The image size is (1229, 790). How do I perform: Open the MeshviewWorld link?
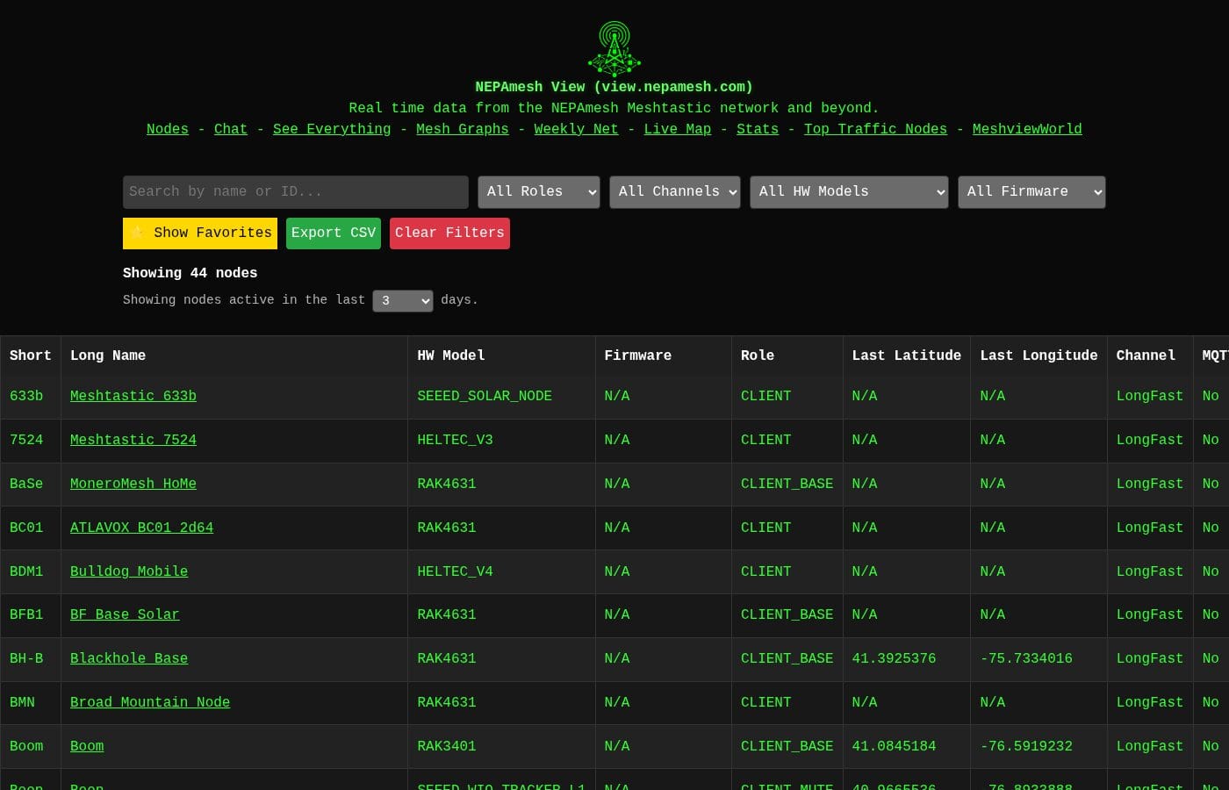coord(1027,129)
